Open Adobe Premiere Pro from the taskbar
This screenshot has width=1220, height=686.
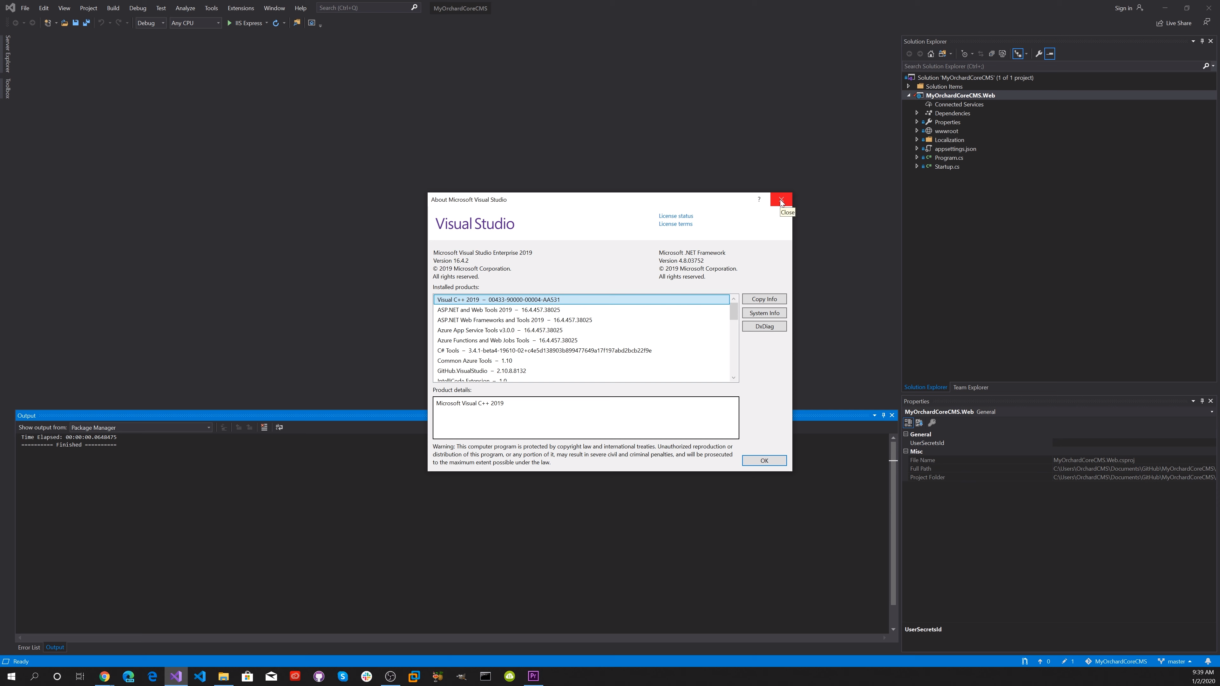[x=533, y=676]
